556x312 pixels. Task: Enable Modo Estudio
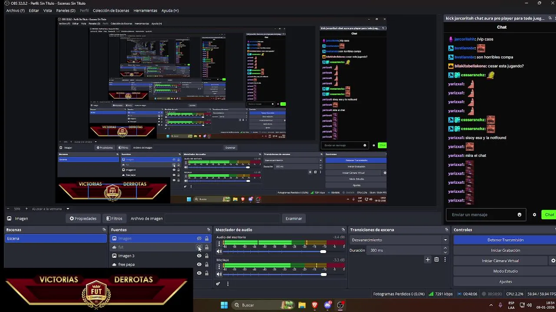pyautogui.click(x=505, y=271)
